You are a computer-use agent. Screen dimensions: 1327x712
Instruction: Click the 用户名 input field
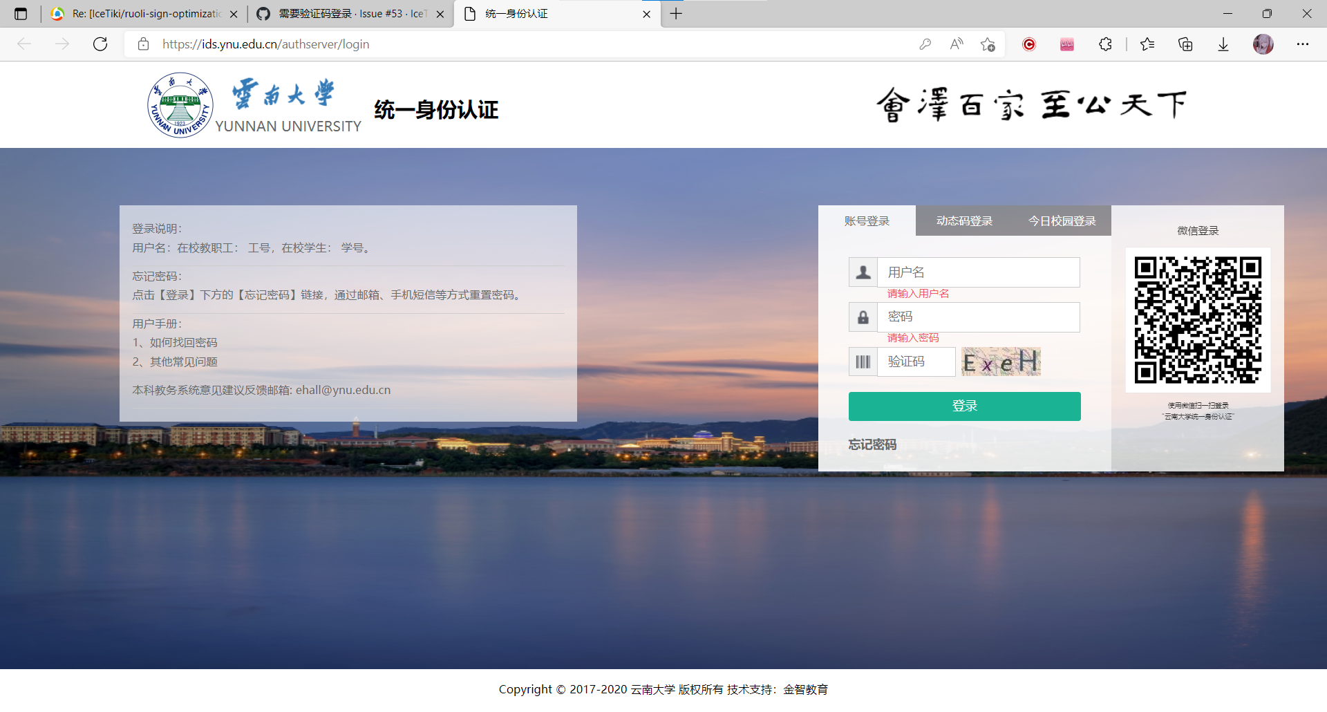[978, 272]
